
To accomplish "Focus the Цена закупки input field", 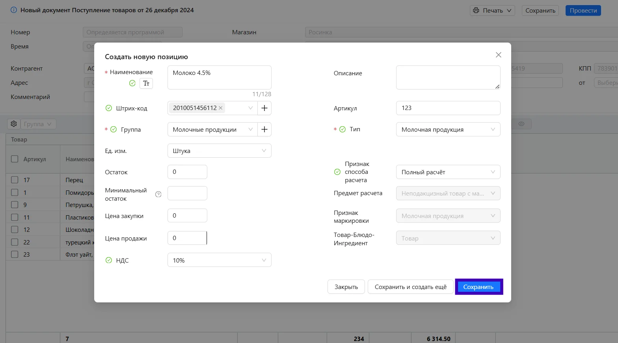I will [x=187, y=216].
